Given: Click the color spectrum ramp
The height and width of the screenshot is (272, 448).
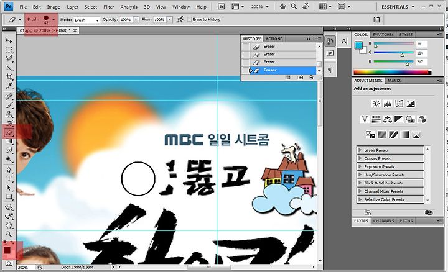Looking at the screenshot, I should pos(392,72).
